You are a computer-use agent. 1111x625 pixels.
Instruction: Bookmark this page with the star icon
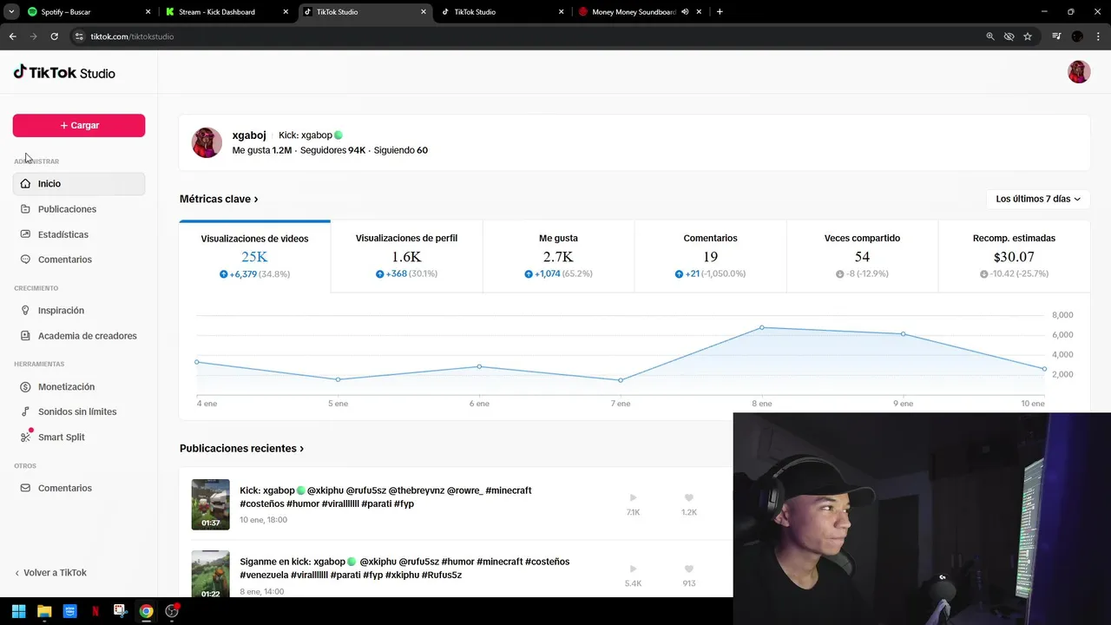[x=1028, y=36]
